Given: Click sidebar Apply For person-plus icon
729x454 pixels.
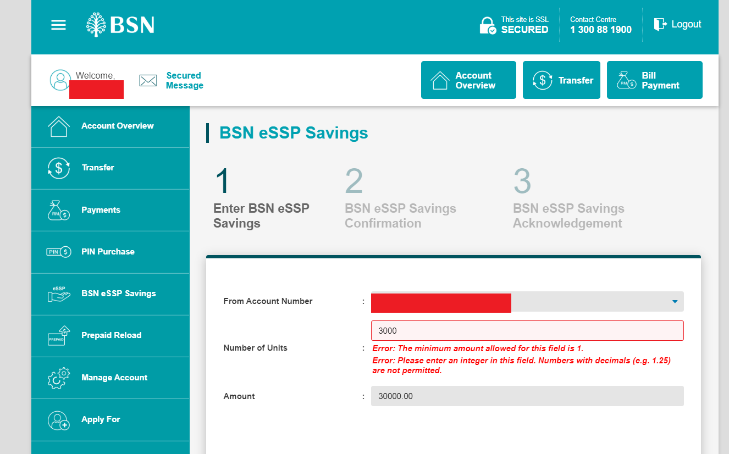Looking at the screenshot, I should tap(59, 420).
